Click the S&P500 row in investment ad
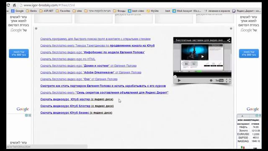The height and width of the screenshot is (151, 268). tap(248, 138)
